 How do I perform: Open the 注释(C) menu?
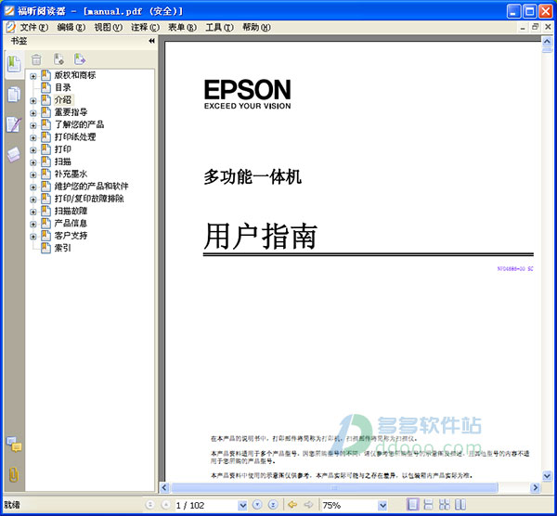[145, 27]
